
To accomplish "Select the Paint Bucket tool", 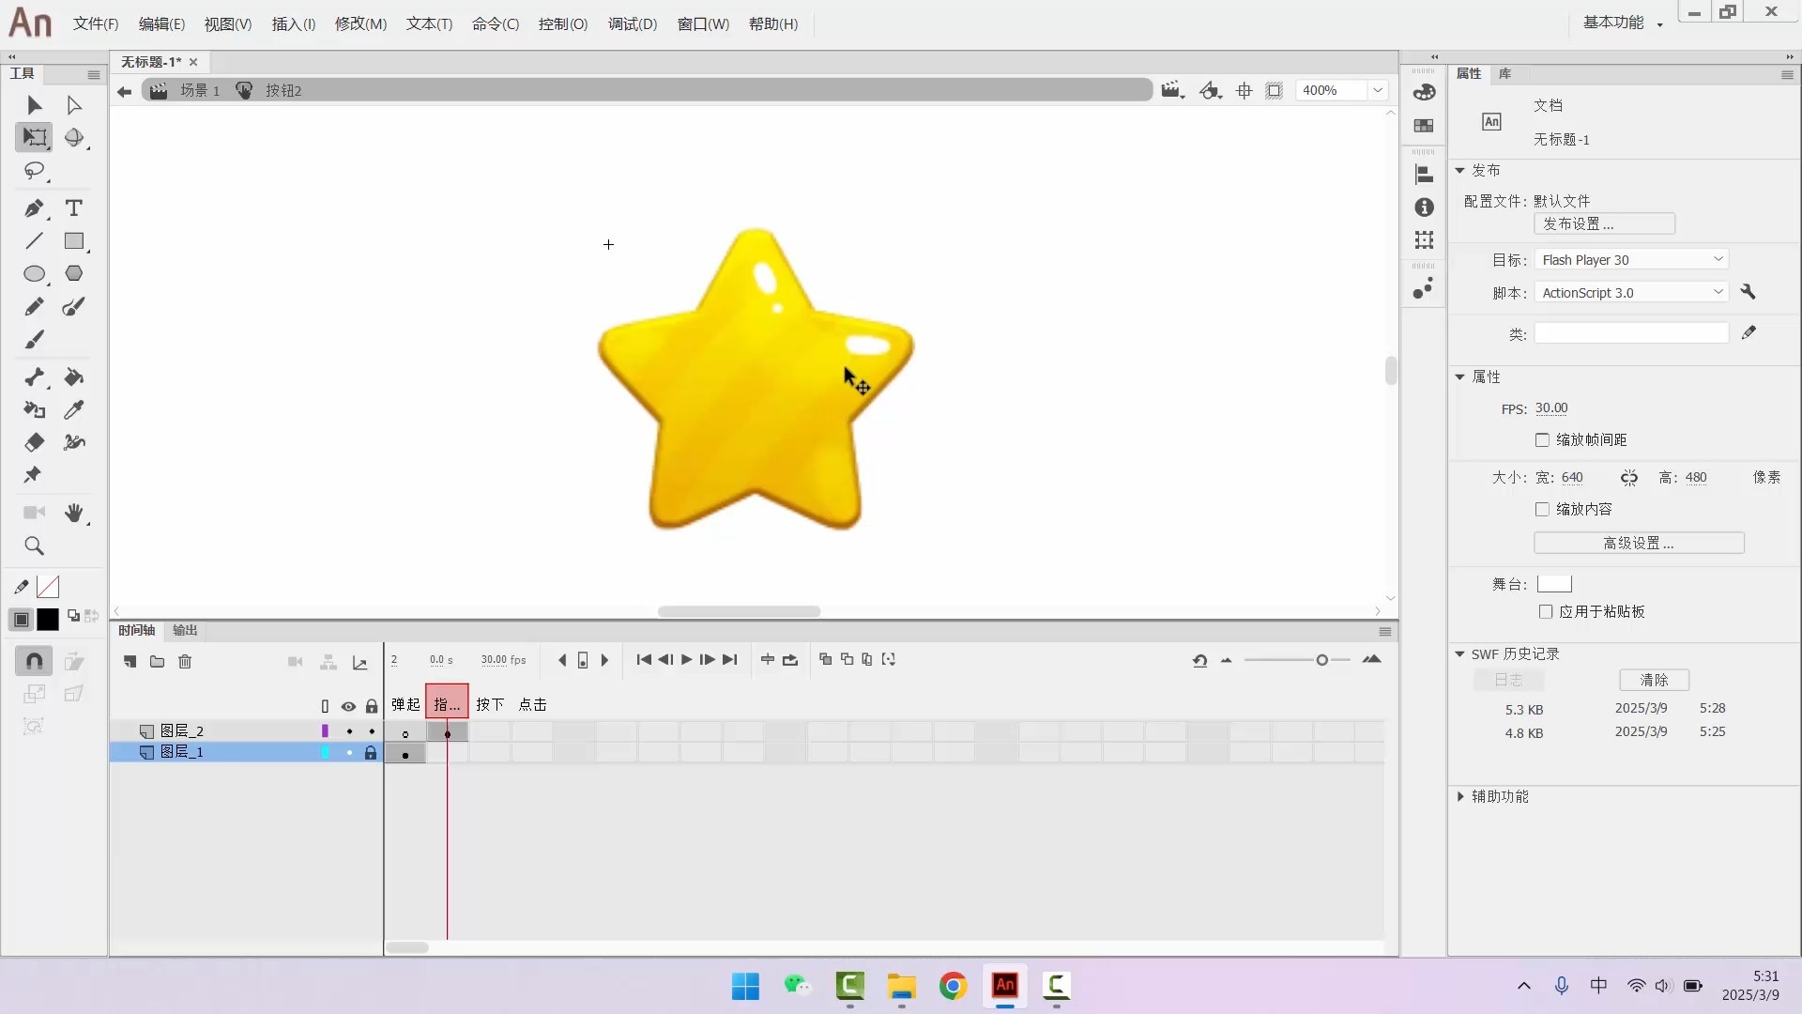I will coord(73,377).
